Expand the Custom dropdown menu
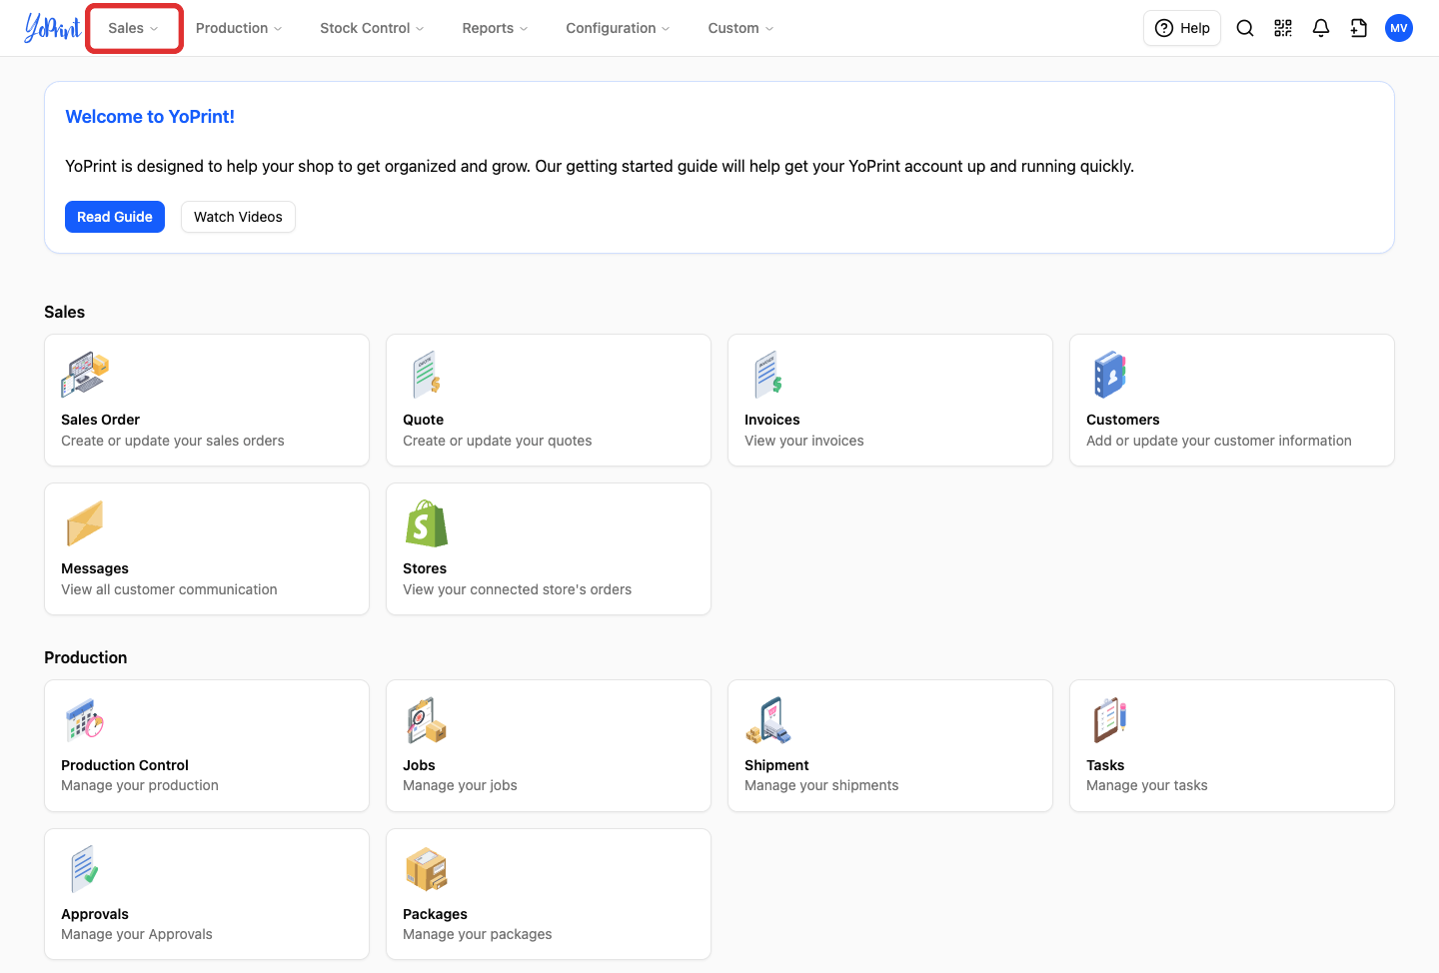This screenshot has height=973, width=1439. (x=740, y=28)
